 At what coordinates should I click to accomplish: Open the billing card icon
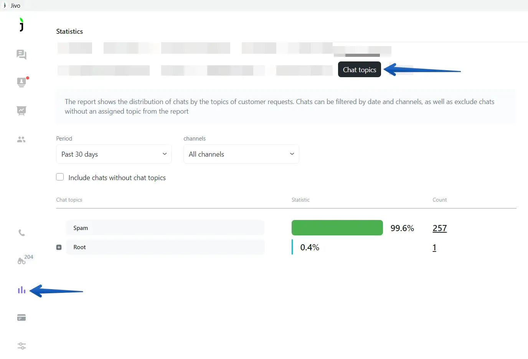coord(21,318)
